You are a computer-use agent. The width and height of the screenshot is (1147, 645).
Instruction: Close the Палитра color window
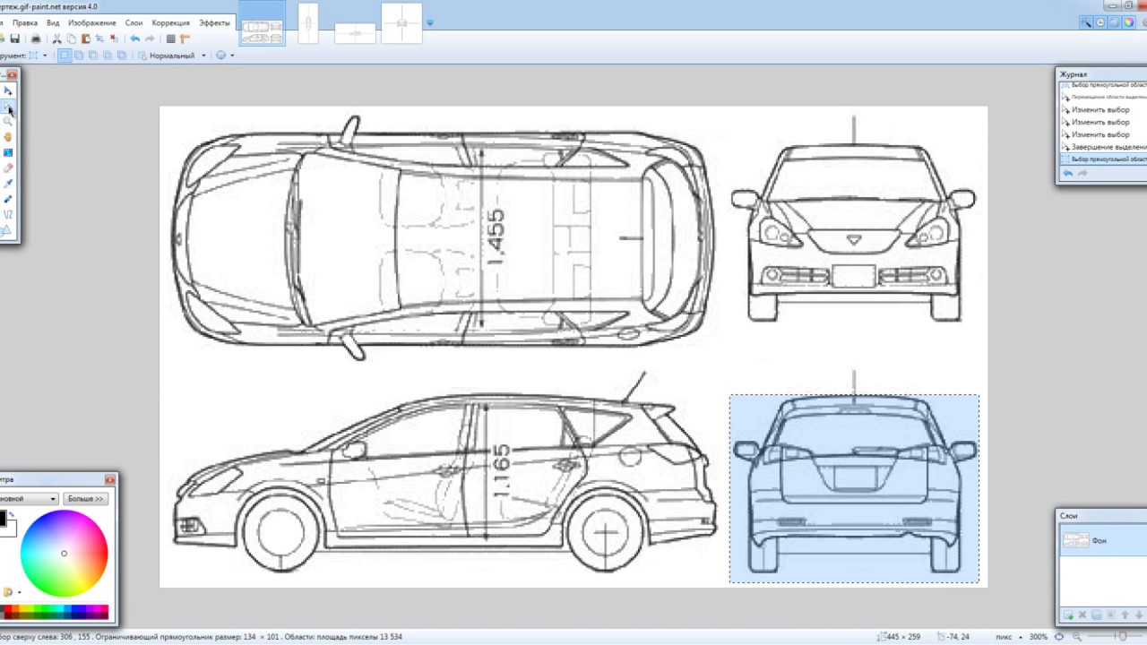coord(110,480)
